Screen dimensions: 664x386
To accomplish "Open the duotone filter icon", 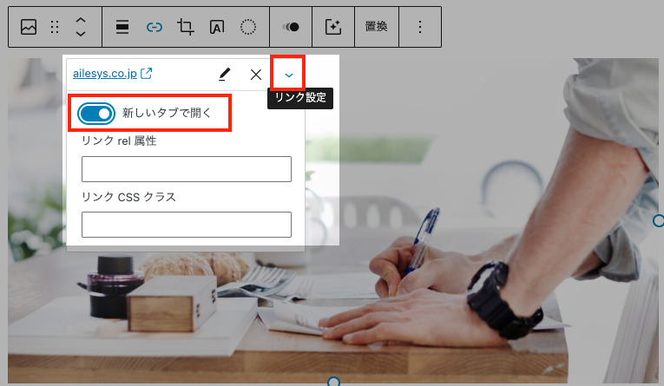I will 291,27.
